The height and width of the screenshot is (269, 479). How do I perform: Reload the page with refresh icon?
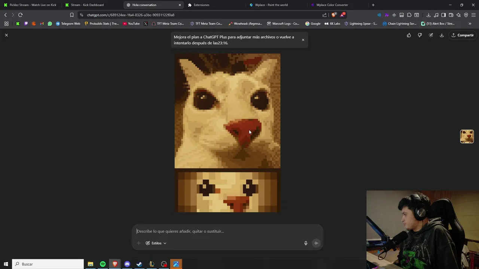[x=20, y=15]
